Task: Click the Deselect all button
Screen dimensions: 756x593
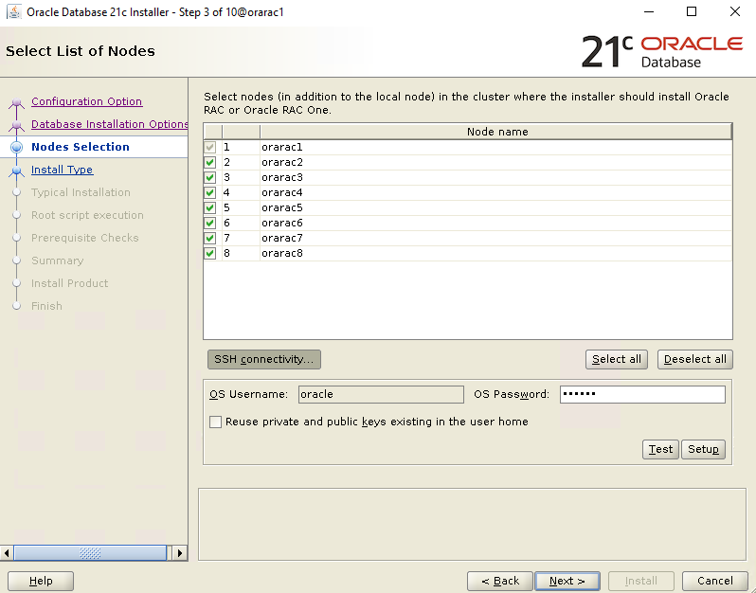Action: point(694,360)
